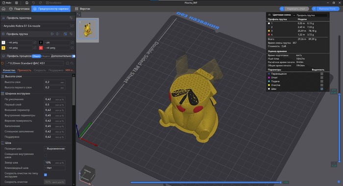
Task: Click search settings magnifier icon
Action: (x=72, y=63)
